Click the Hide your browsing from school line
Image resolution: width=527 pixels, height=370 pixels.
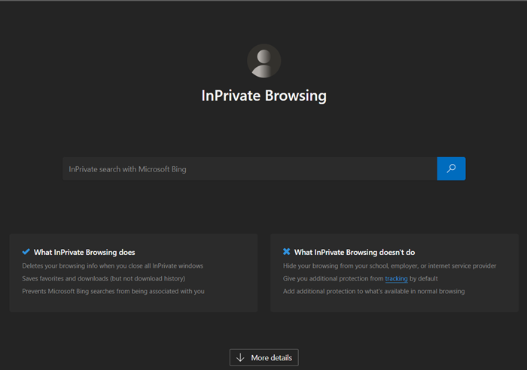pos(389,265)
